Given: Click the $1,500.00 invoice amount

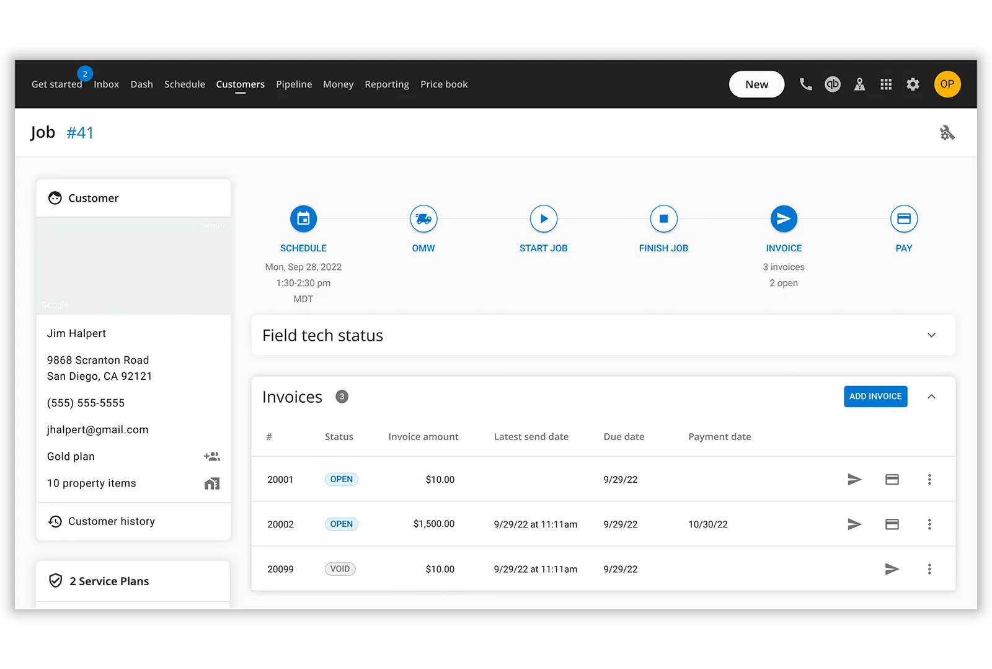Looking at the screenshot, I should pos(433,524).
